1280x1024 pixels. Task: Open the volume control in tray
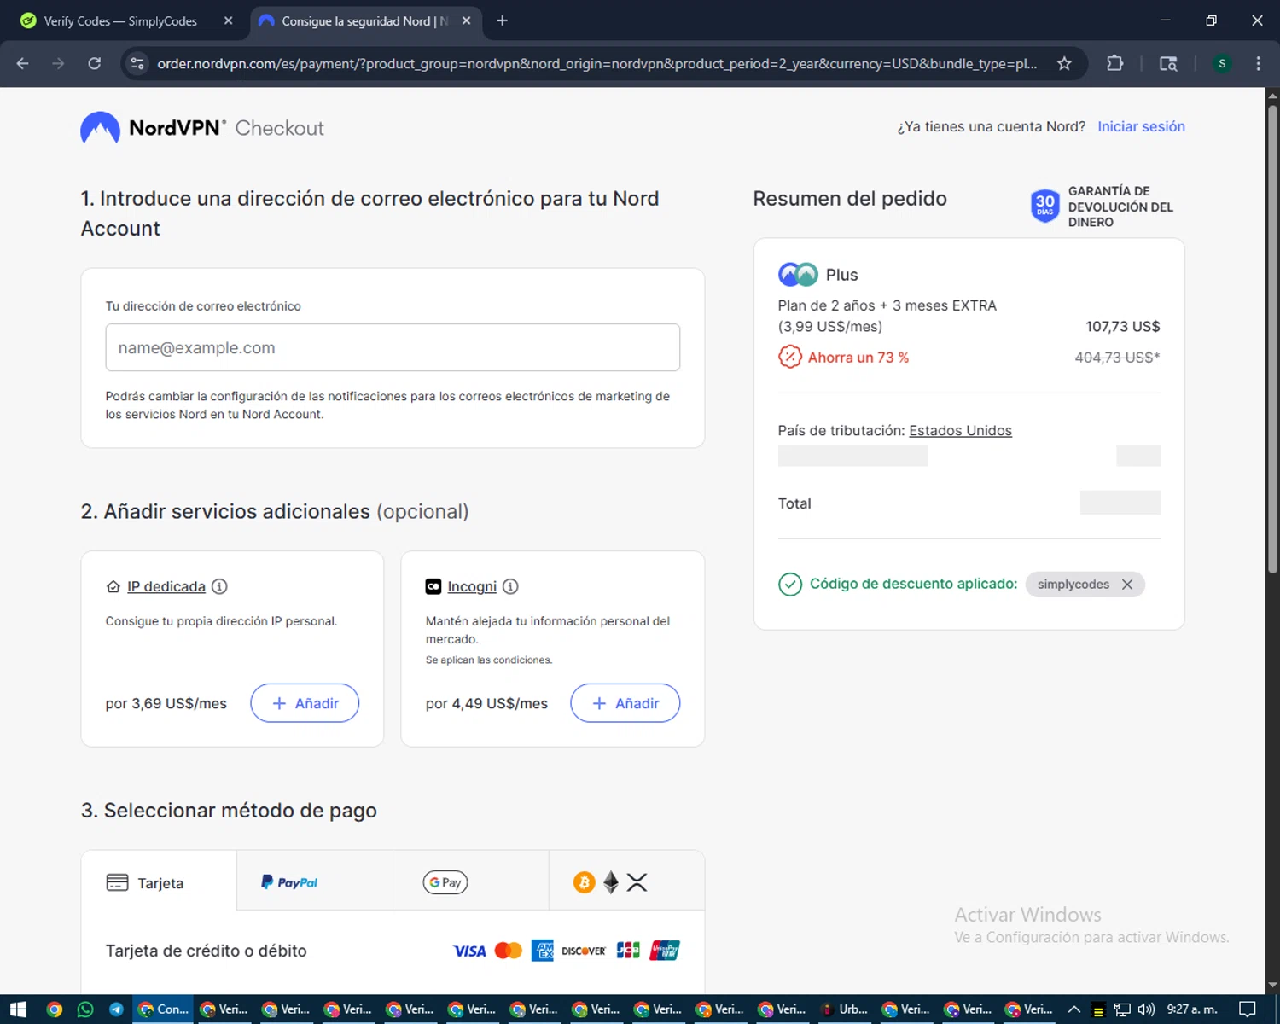pyautogui.click(x=1145, y=1009)
